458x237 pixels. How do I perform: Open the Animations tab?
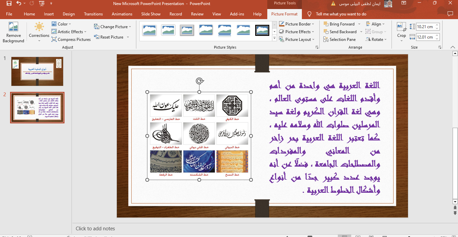coord(122,14)
